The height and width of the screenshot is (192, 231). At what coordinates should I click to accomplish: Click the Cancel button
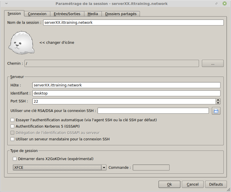pos(193,184)
